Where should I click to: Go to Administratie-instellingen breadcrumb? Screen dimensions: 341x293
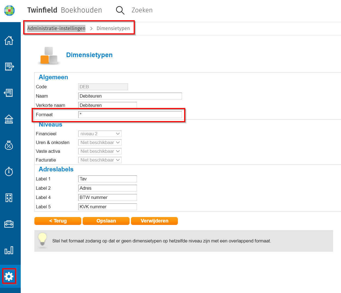click(56, 28)
